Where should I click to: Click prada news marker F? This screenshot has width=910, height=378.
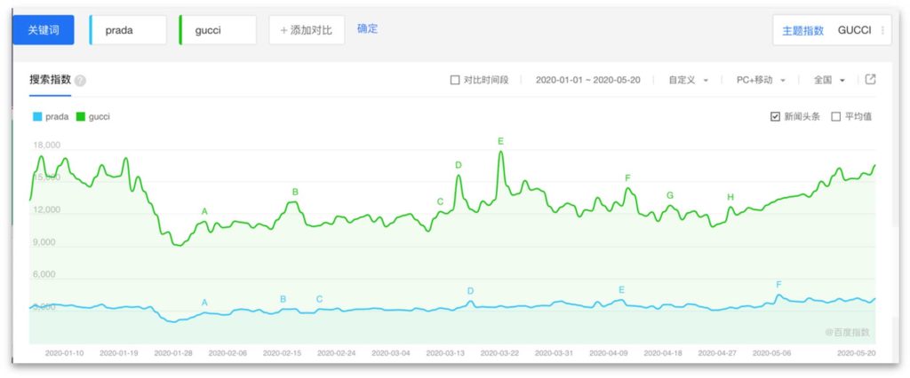pyautogui.click(x=778, y=284)
